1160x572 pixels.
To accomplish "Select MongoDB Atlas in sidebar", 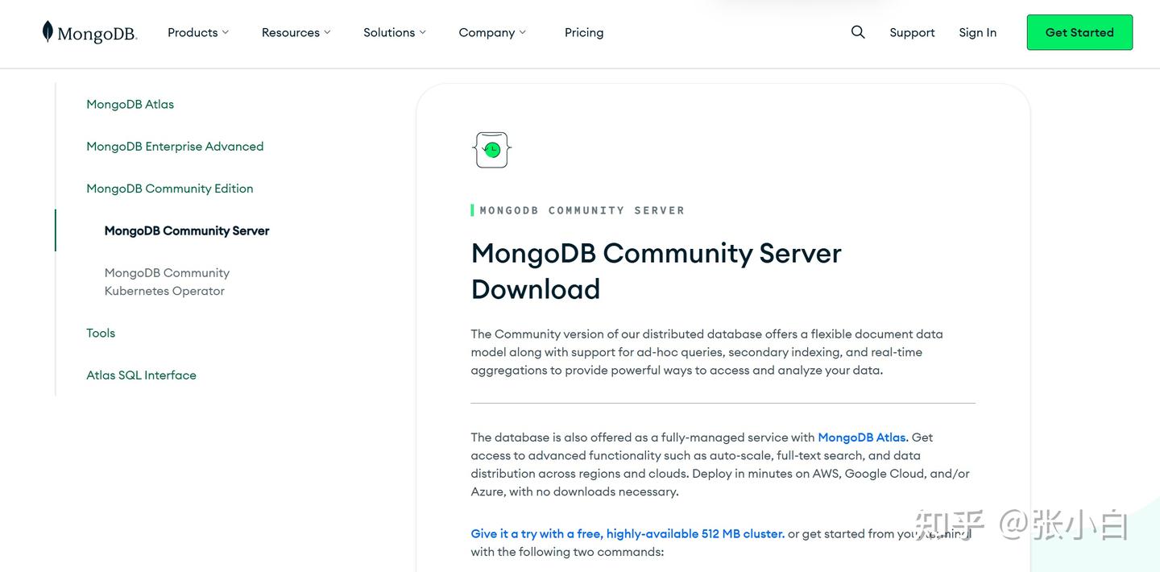I will (130, 104).
